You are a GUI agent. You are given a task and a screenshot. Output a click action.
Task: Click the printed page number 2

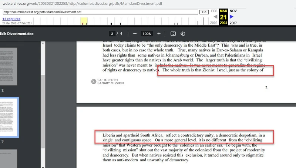pos(266,88)
